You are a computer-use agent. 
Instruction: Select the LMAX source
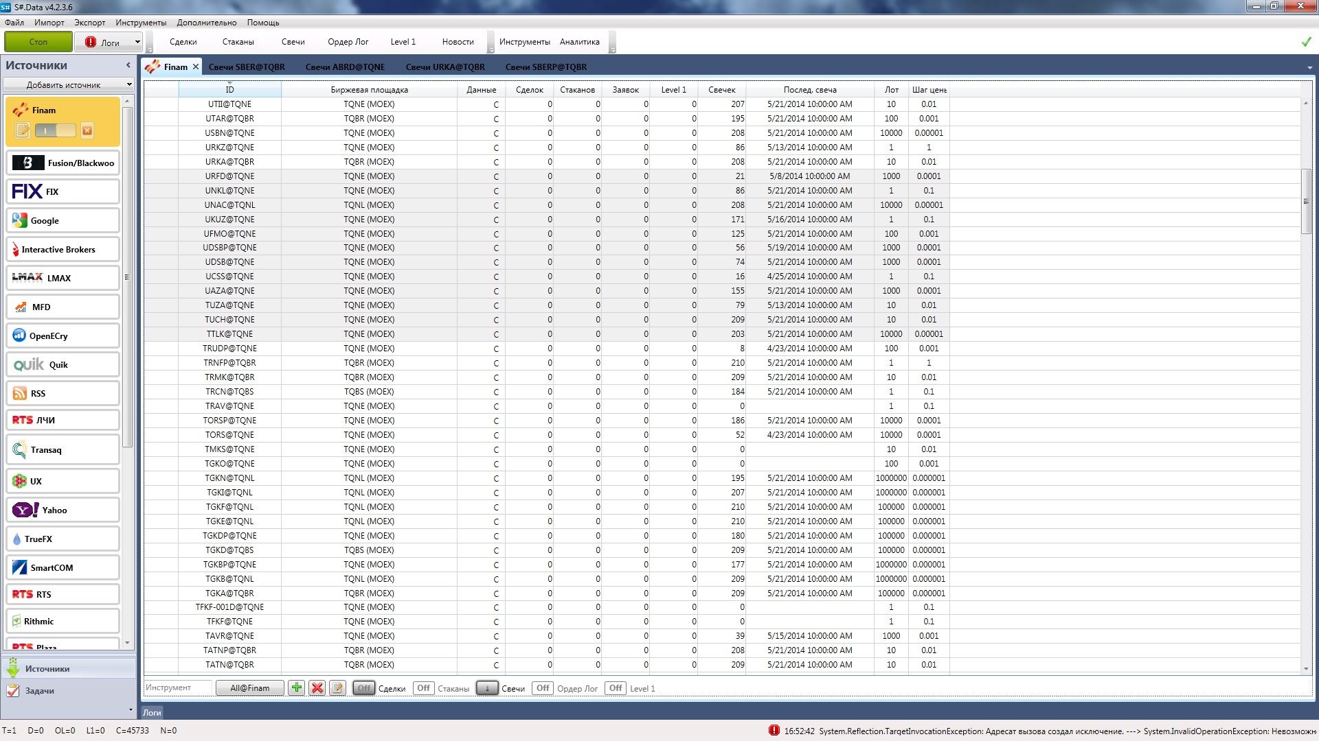63,279
